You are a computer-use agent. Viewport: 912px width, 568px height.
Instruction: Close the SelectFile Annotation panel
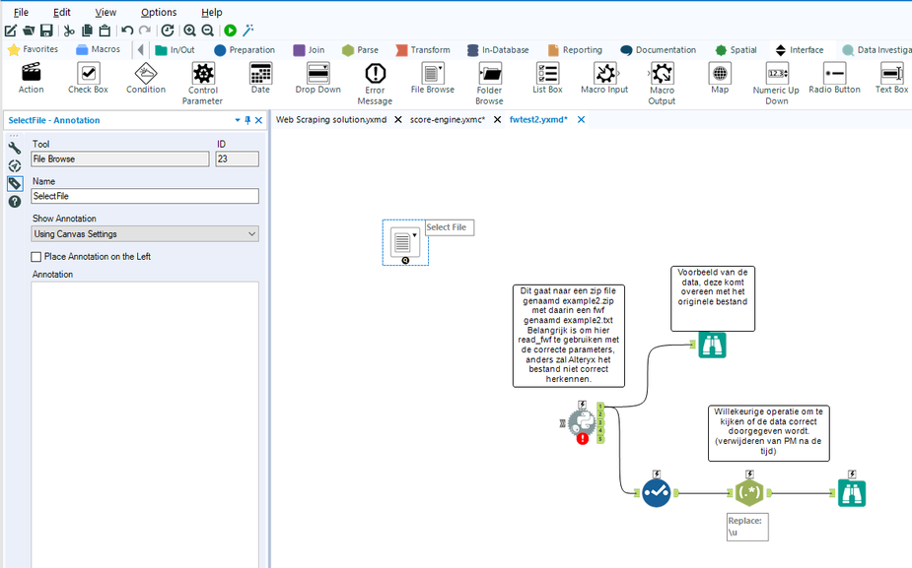tap(259, 120)
